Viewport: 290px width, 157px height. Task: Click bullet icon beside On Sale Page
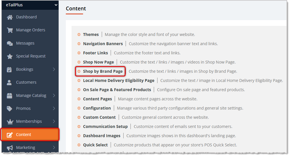pyautogui.click(x=79, y=90)
